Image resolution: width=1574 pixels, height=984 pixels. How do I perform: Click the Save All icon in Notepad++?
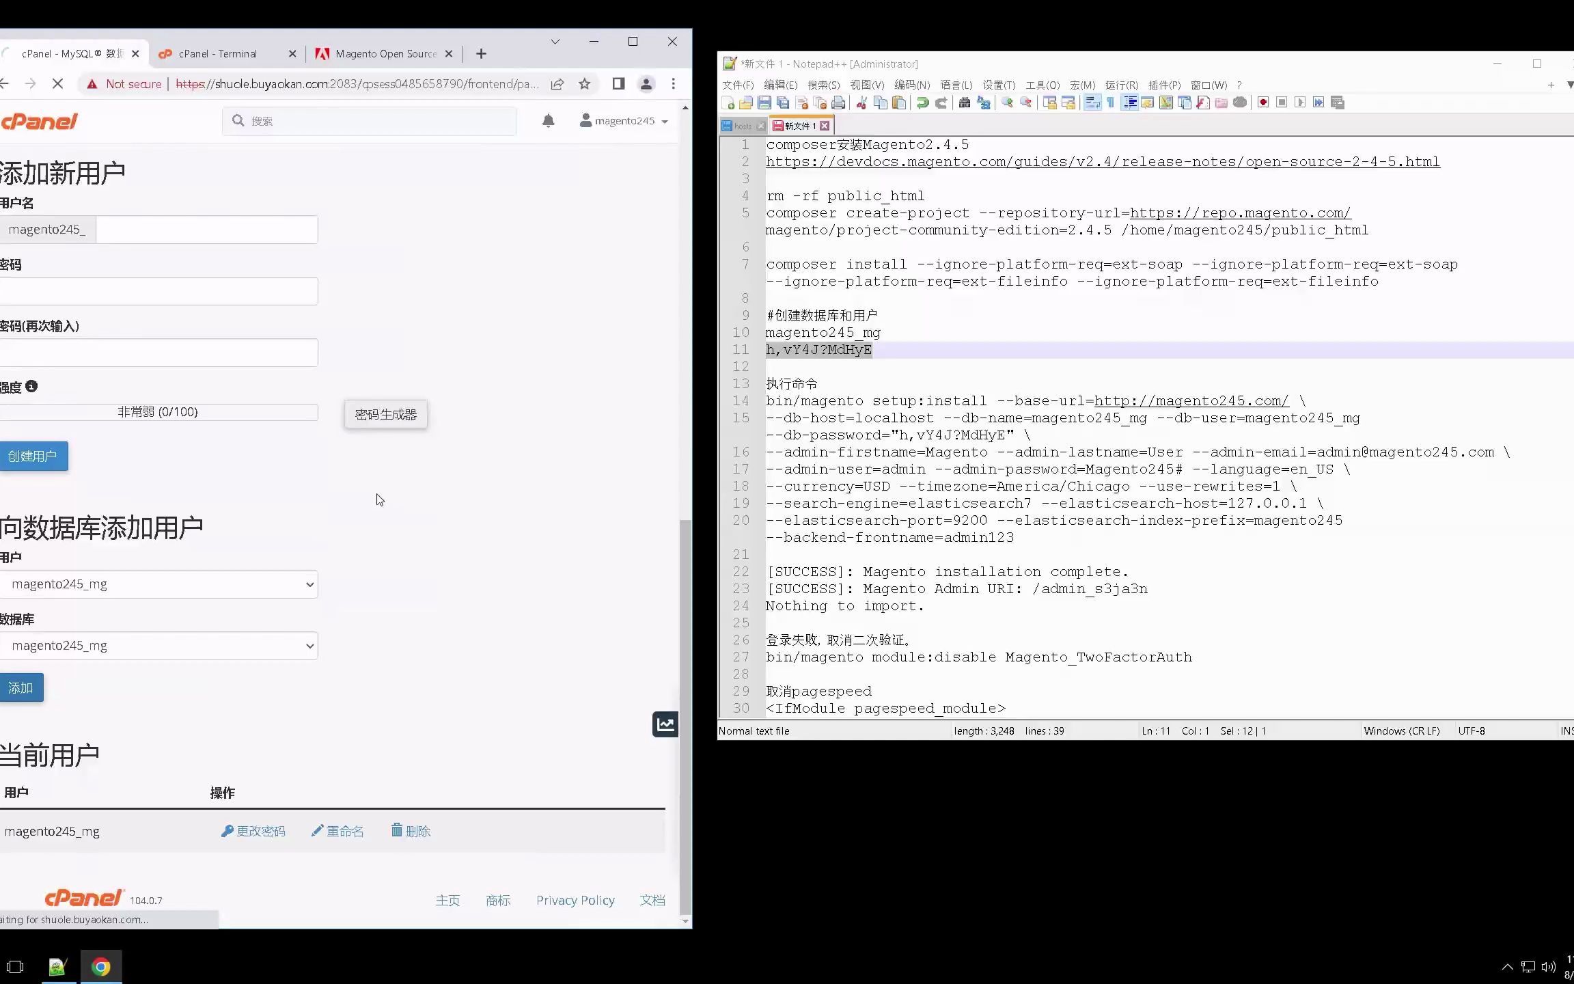click(783, 102)
